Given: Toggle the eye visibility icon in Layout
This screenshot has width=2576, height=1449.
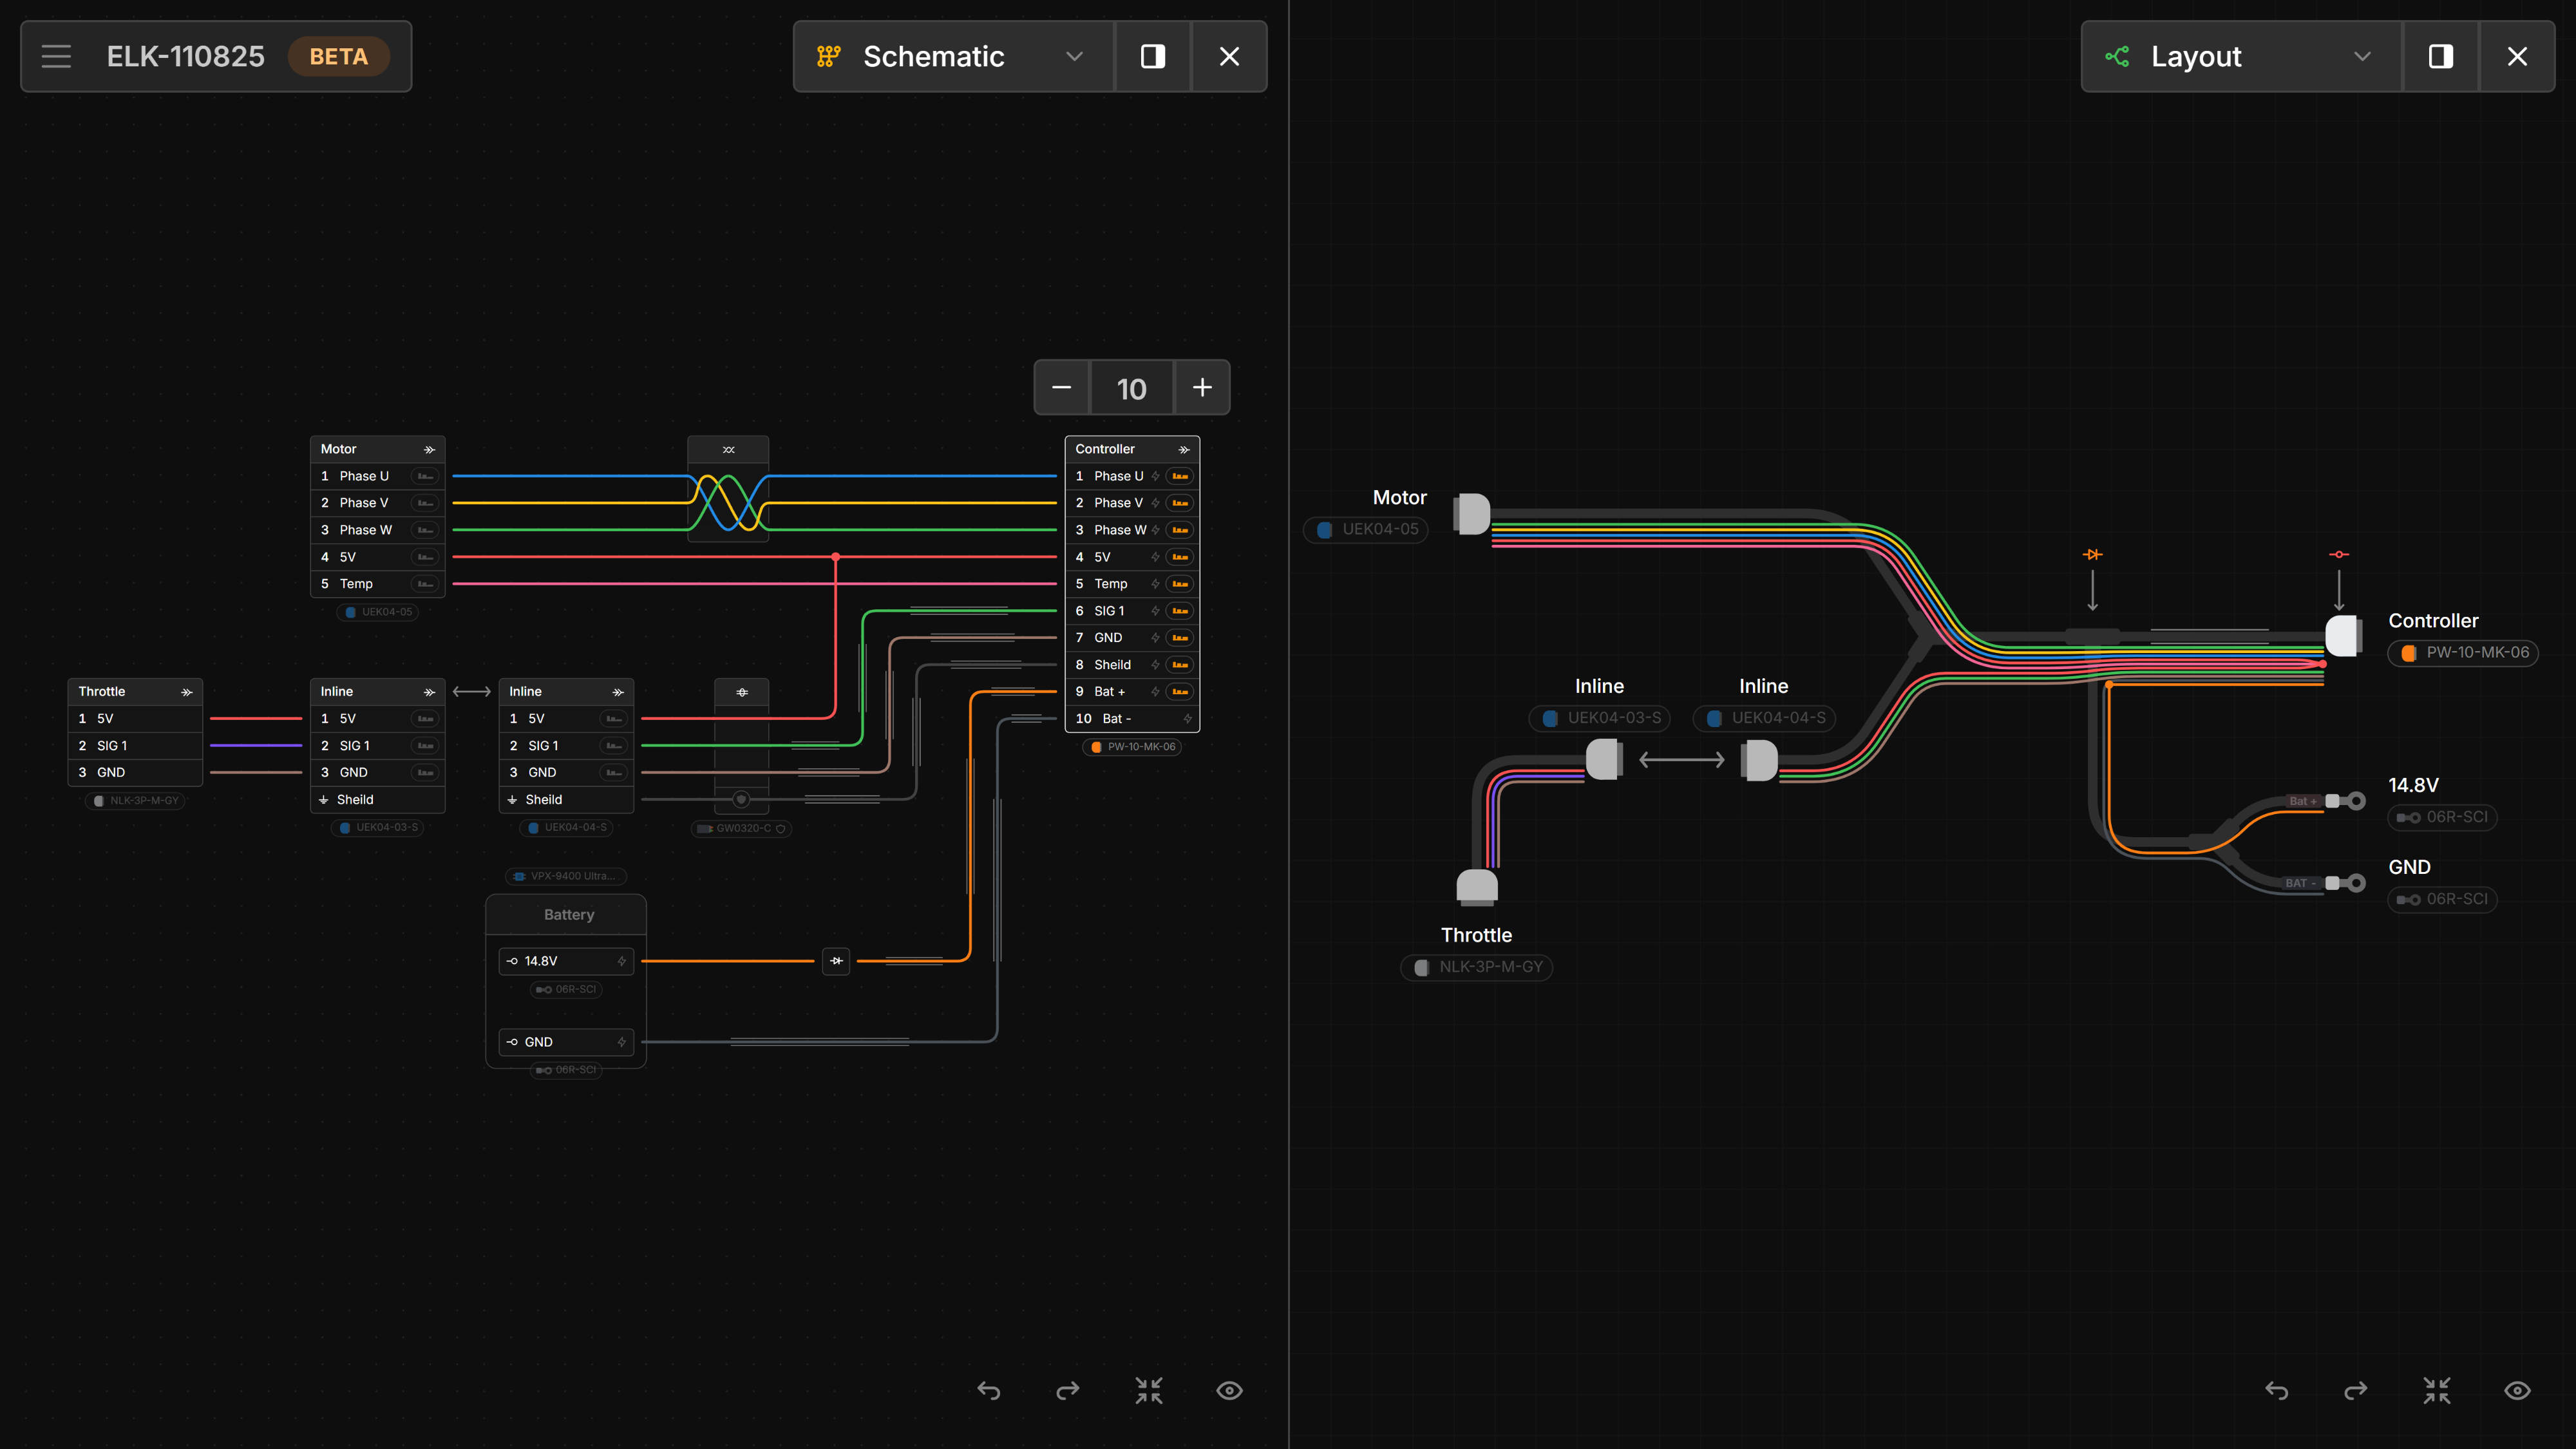Looking at the screenshot, I should click(x=2517, y=1390).
